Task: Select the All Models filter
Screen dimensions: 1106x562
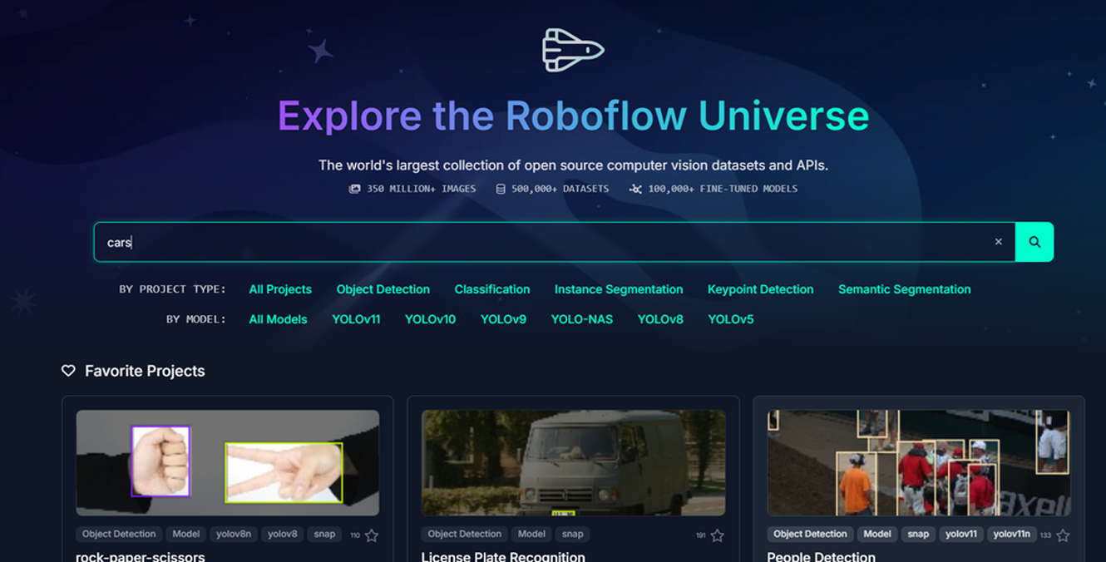Action: 279,319
